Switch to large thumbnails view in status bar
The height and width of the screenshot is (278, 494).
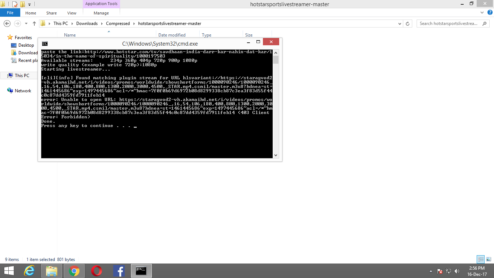click(x=489, y=259)
